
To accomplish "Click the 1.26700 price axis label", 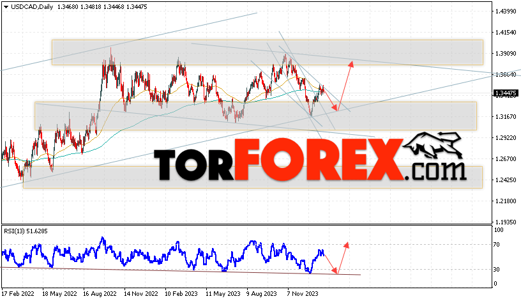I will click(506, 159).
